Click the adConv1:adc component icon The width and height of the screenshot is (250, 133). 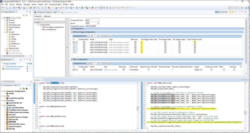[x=7, y=119]
